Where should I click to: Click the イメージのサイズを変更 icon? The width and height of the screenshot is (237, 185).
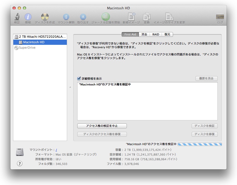coord(169,17)
